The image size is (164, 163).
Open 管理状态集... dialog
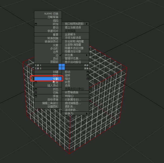[73, 58]
